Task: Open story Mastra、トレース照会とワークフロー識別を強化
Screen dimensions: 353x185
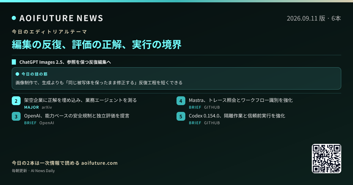Action: pos(241,100)
